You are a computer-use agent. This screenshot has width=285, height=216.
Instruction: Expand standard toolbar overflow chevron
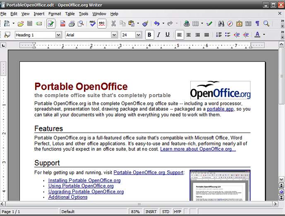tap(282, 21)
